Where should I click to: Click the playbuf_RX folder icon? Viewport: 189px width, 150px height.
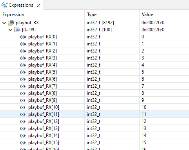(x=11, y=23)
